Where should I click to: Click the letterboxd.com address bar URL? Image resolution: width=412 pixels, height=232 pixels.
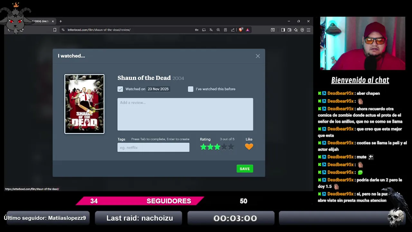[x=99, y=30]
